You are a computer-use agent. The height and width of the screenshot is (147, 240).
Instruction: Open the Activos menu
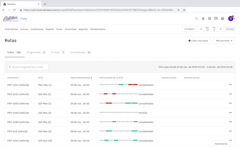[24, 29]
